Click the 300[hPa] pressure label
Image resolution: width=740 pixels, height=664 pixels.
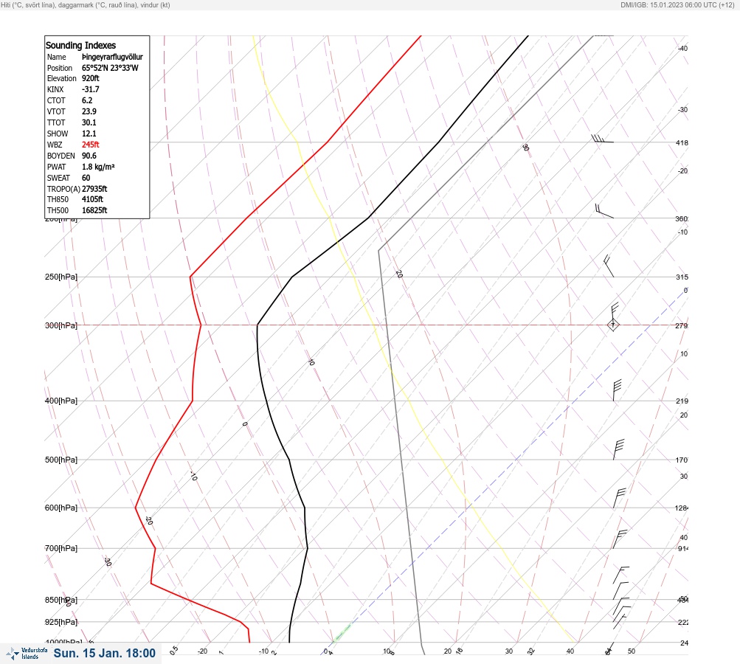[x=61, y=325]
